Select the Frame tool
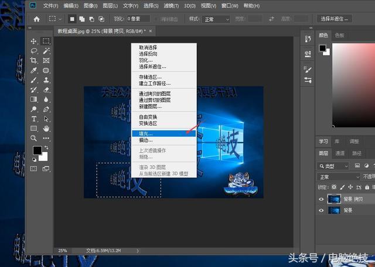The height and width of the screenshot is (267, 375). tap(46, 60)
